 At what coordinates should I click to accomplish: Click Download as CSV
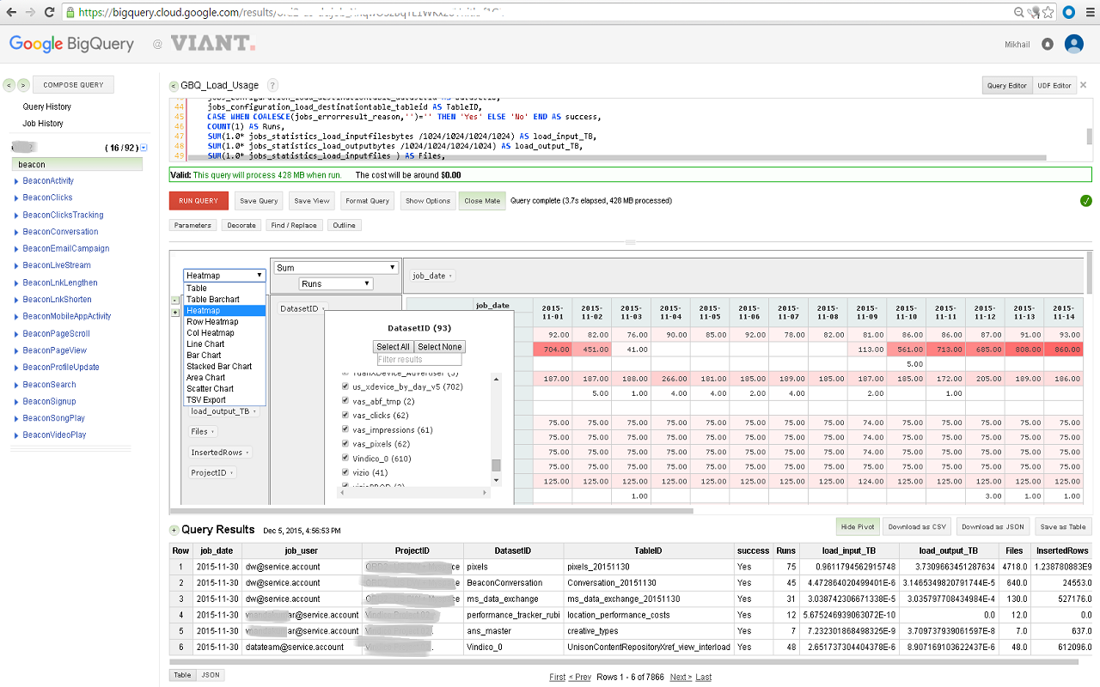[917, 526]
